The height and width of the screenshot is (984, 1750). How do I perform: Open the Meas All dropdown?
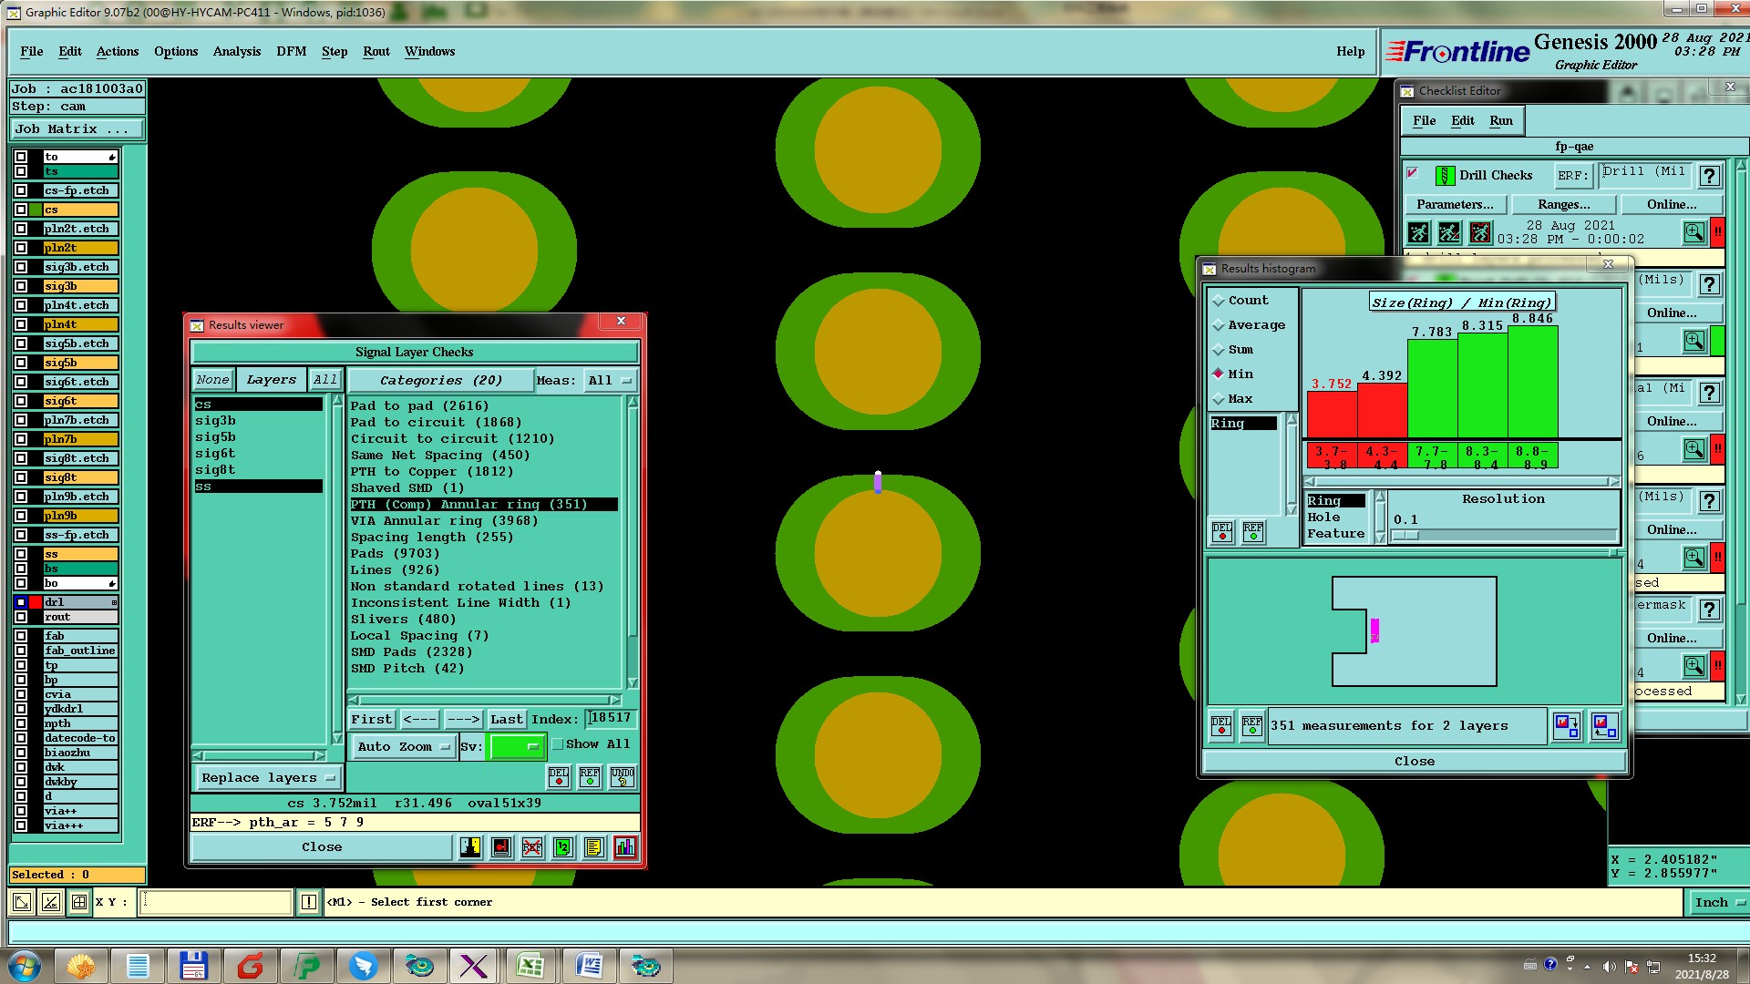pyautogui.click(x=610, y=381)
